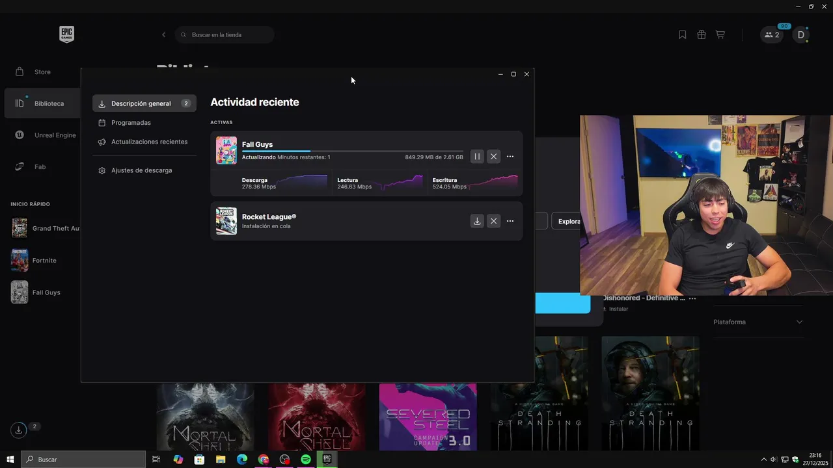Open the first Mortal Shell cover
The width and height of the screenshot is (833, 468).
coord(205,417)
